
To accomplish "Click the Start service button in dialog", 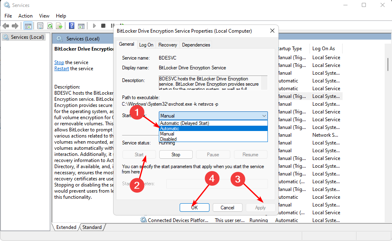I will click(x=139, y=155).
